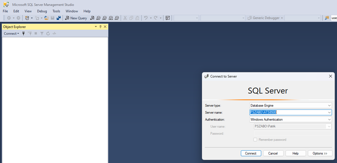The height and width of the screenshot is (163, 337).
Task: Click the Analysis Services DMX Query icon
Action: point(104,18)
